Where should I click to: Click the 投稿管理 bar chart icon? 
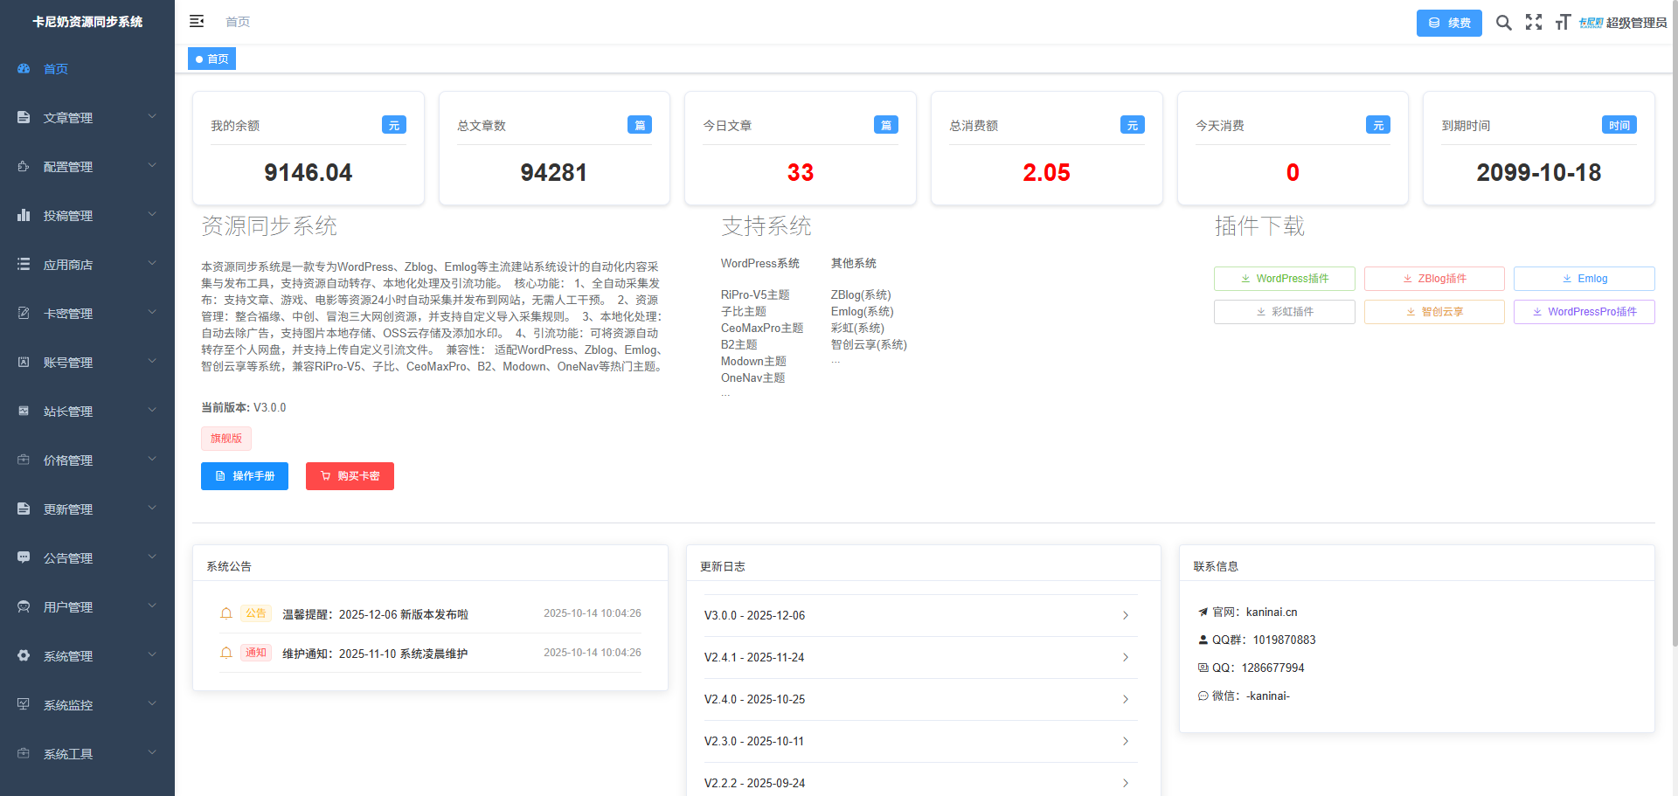click(24, 216)
